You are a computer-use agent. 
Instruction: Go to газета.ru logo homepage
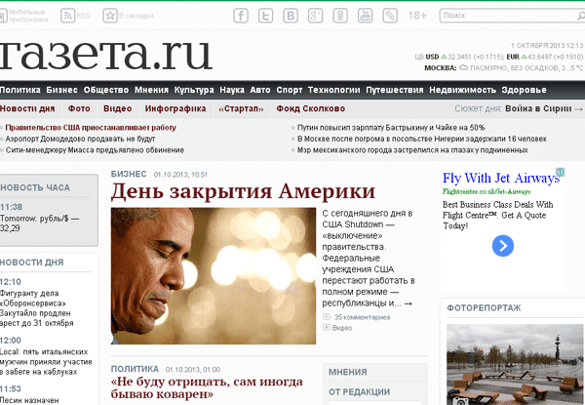tap(106, 54)
